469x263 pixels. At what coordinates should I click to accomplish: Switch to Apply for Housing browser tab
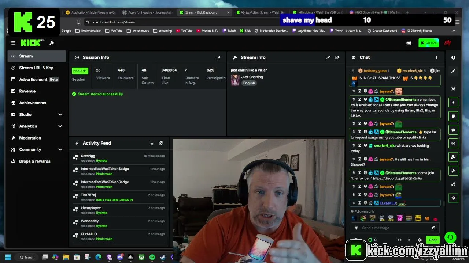[148, 12]
